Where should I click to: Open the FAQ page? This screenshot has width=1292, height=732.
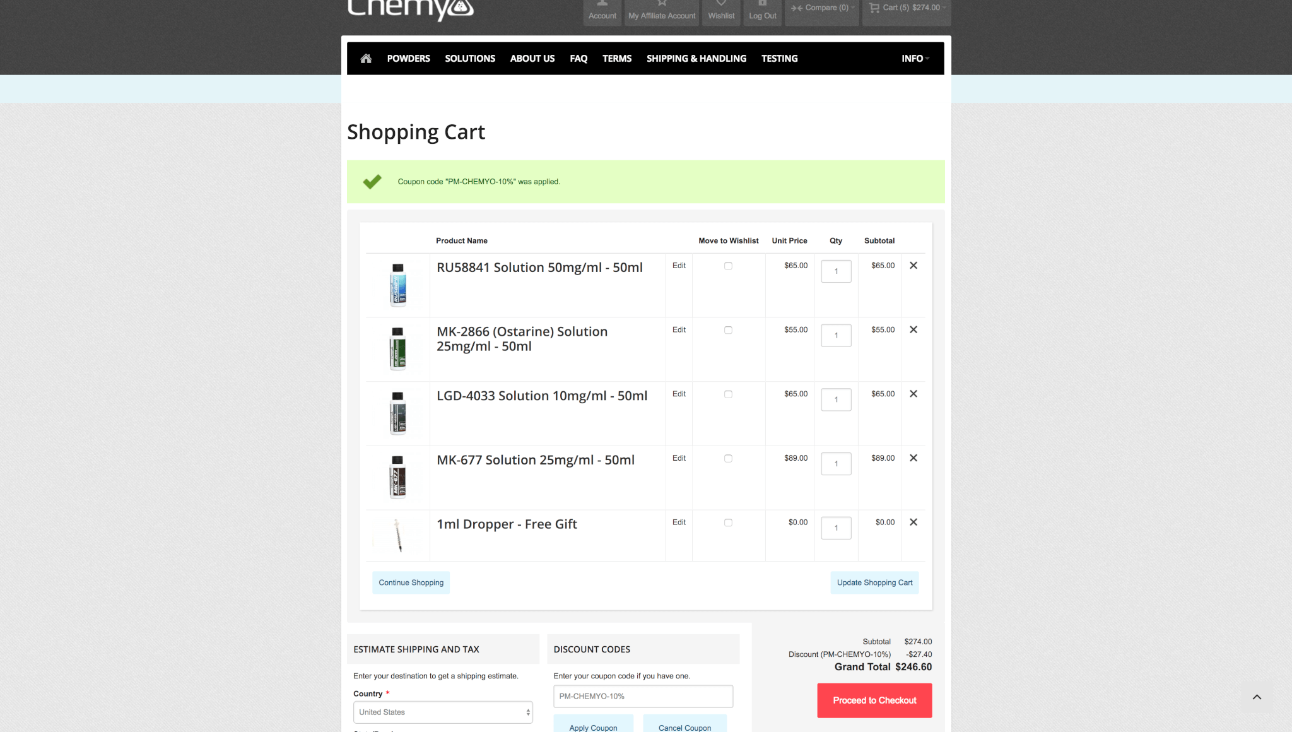pyautogui.click(x=578, y=58)
